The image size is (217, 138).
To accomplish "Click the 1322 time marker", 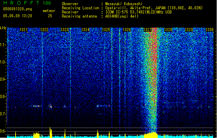I will 44,30.
